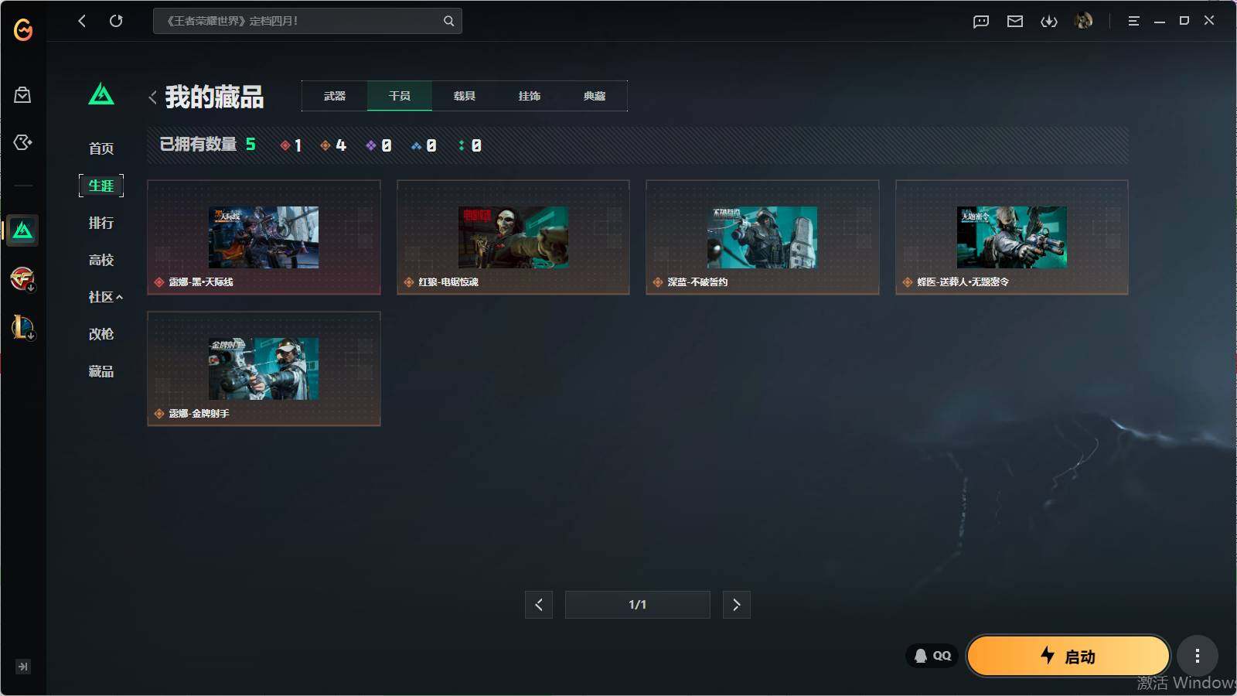This screenshot has width=1237, height=696.
Task: Launch the game with 启动 button
Action: coord(1068,656)
